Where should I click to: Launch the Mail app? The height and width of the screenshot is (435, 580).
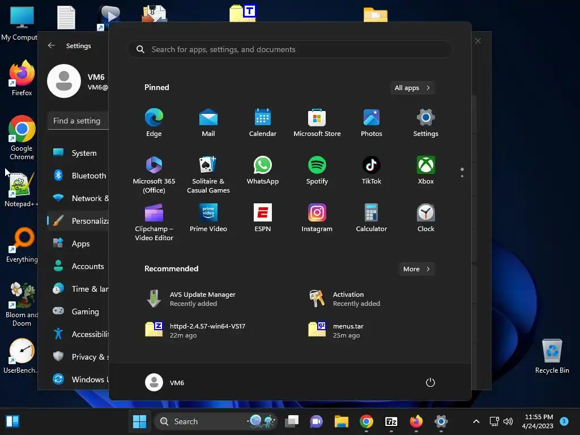pyautogui.click(x=208, y=122)
